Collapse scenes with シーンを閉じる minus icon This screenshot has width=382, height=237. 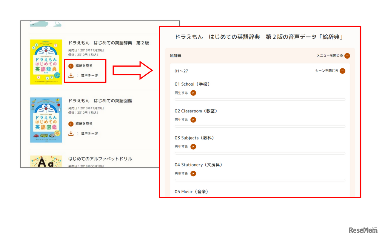[x=342, y=71]
